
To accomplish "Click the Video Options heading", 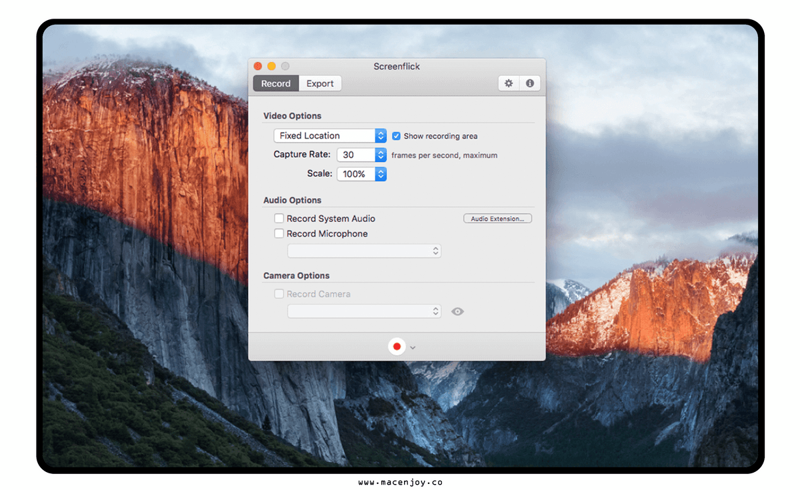I will tap(292, 116).
